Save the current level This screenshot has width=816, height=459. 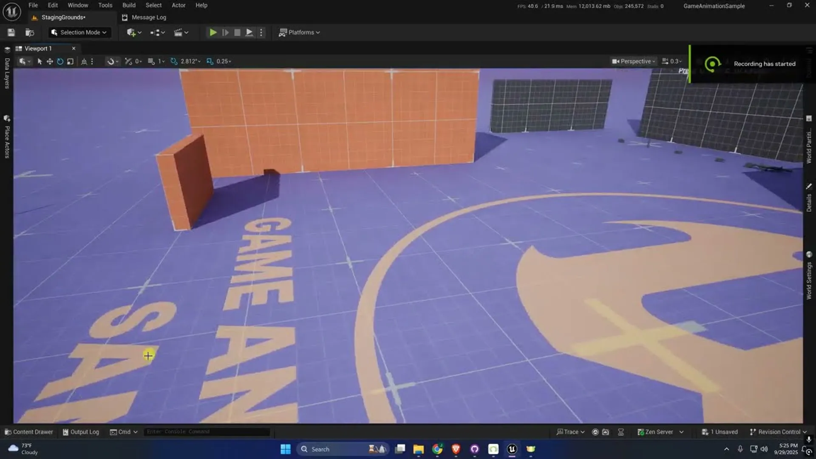point(11,32)
